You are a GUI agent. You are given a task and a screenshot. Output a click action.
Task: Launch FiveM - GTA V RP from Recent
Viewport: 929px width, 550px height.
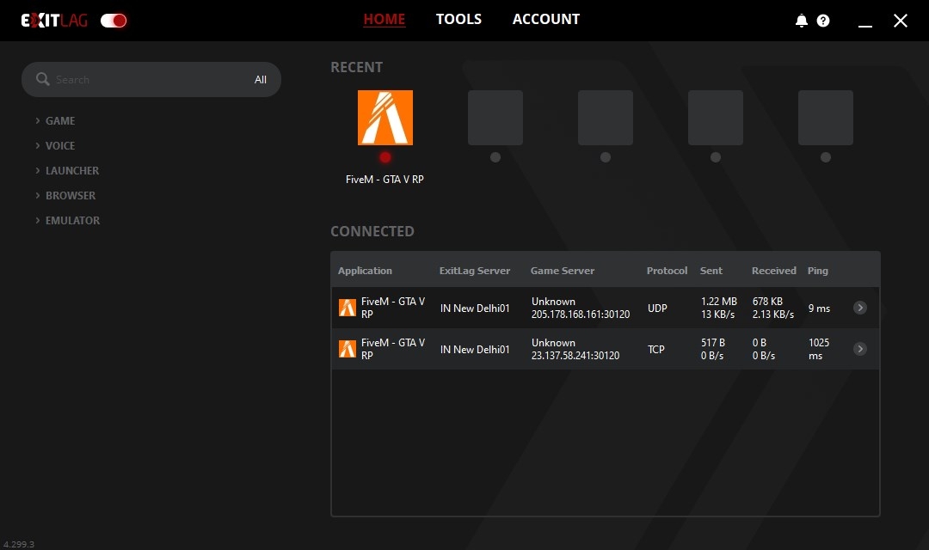(x=385, y=118)
